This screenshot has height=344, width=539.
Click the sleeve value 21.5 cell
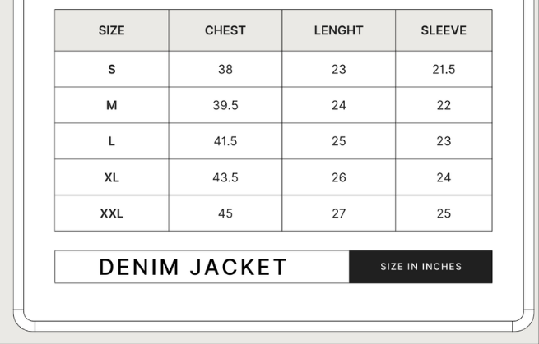[x=444, y=69]
